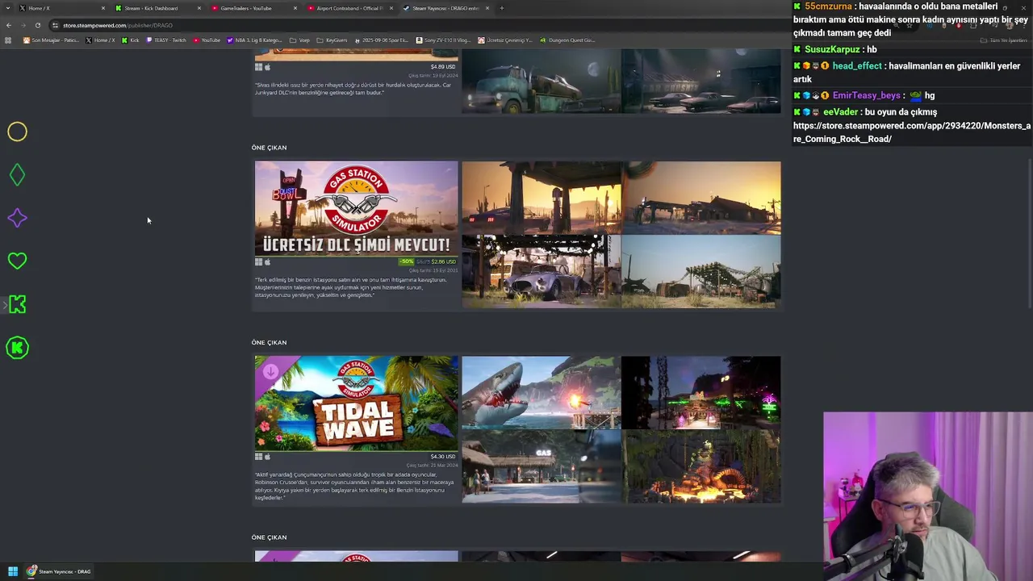View site information icon beside URL
This screenshot has width=1033, height=581.
(x=56, y=25)
